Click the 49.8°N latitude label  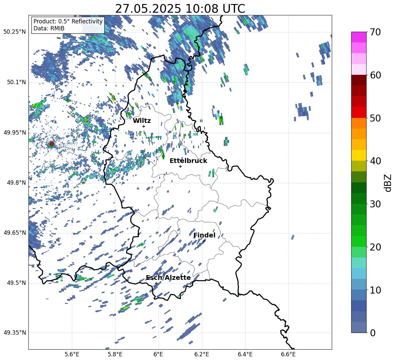16,183
